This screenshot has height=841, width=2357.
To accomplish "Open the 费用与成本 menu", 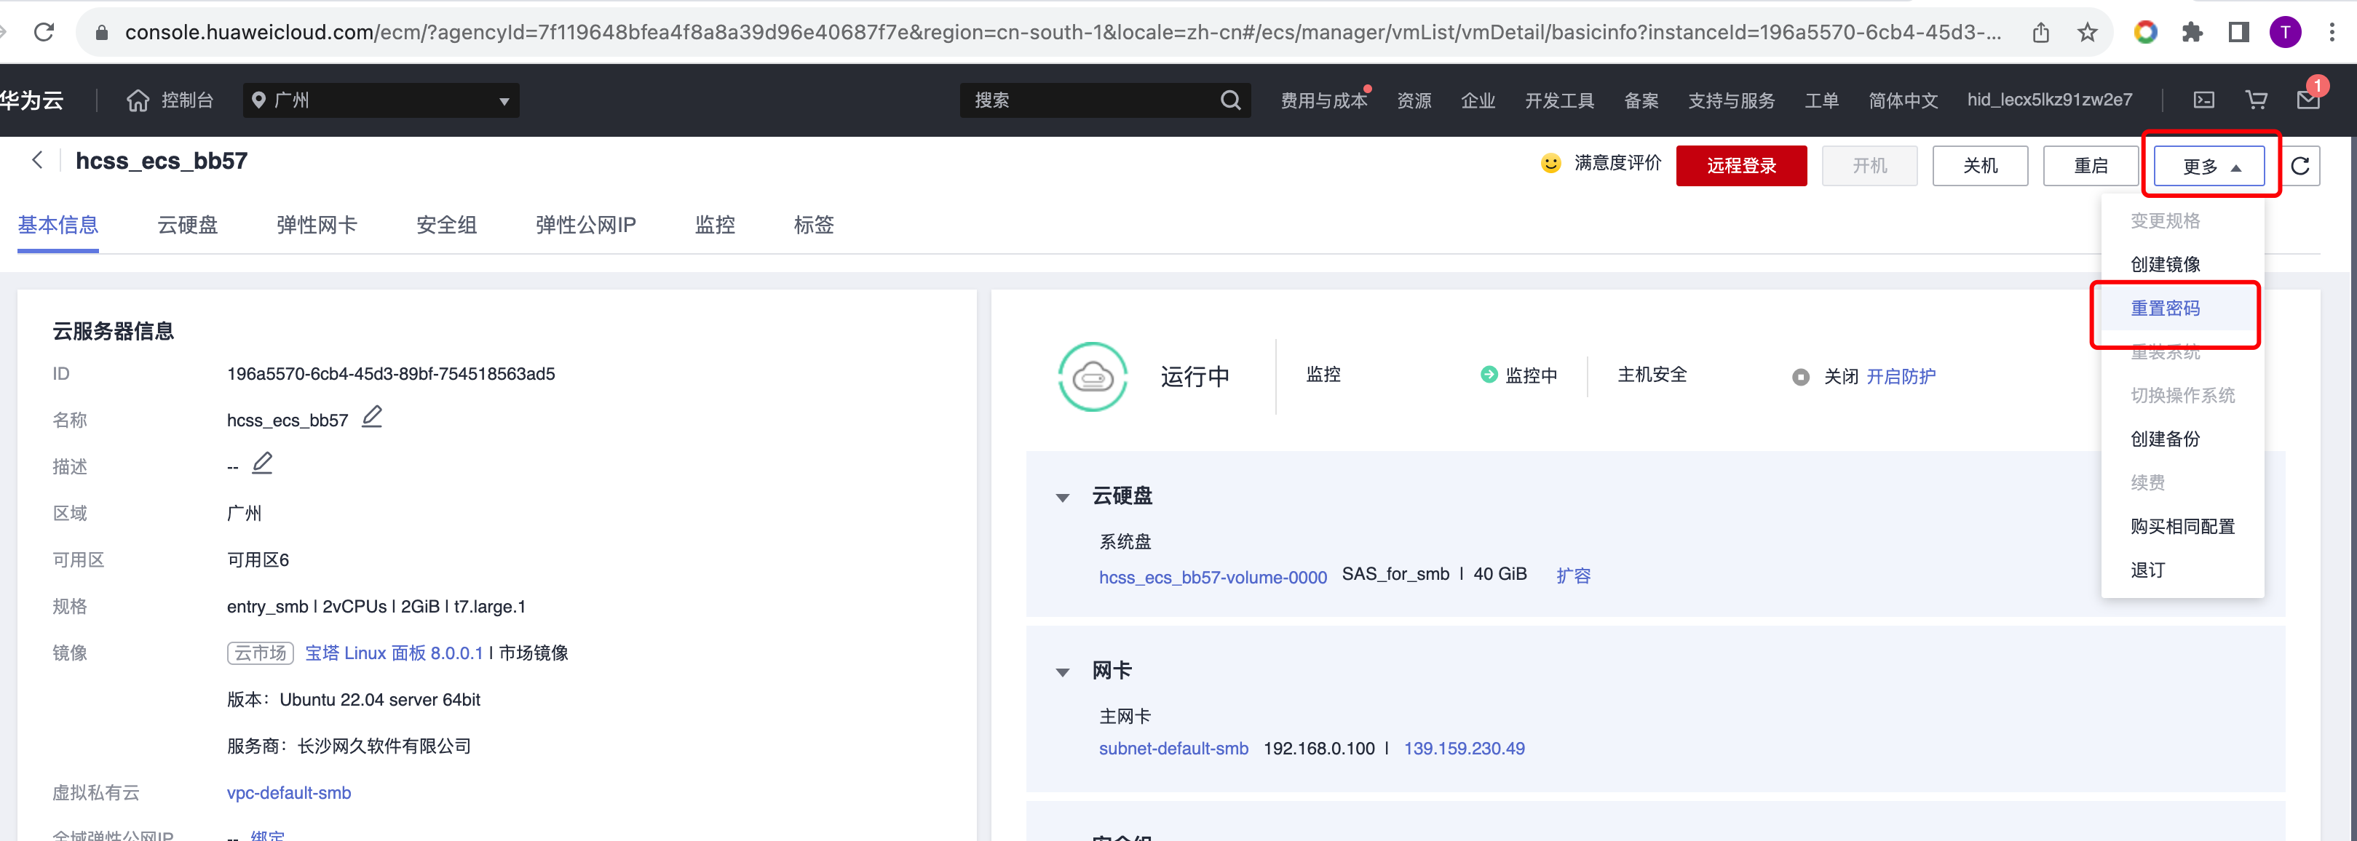I will click(1323, 100).
